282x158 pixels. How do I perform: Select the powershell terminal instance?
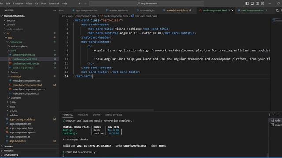tap(276, 125)
